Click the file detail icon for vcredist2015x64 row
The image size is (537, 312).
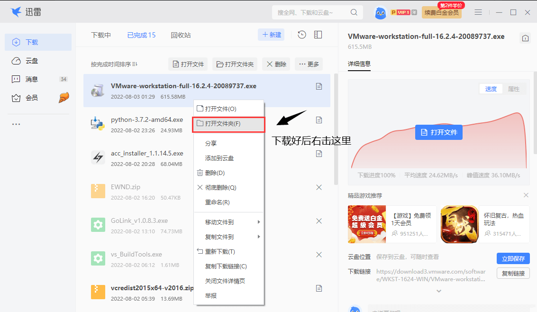[319, 288]
